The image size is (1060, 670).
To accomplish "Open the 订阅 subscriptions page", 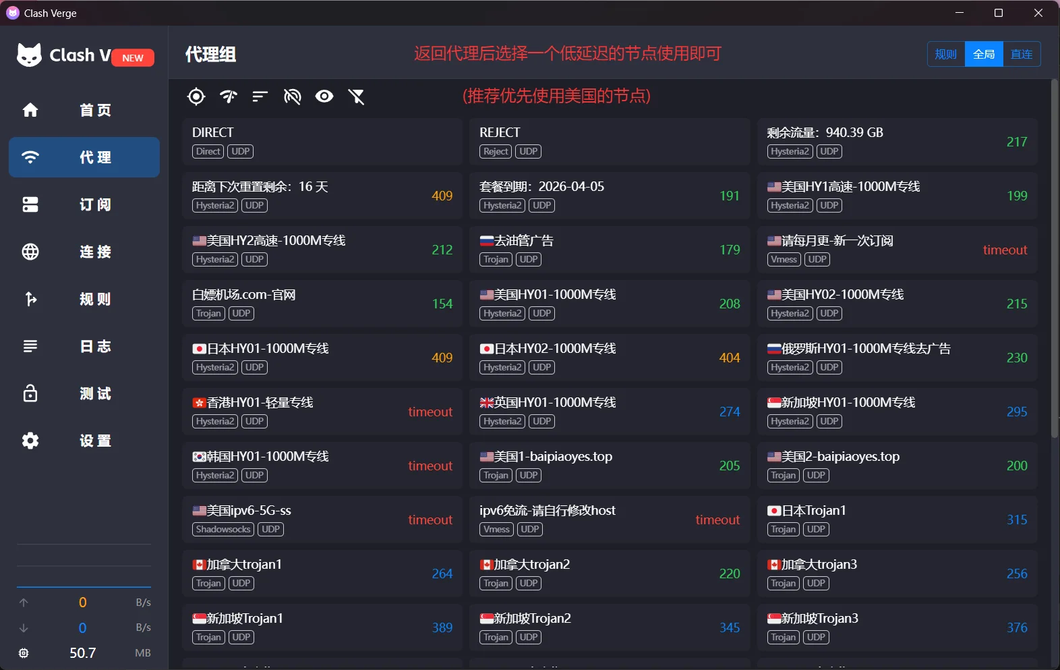I will tap(84, 204).
